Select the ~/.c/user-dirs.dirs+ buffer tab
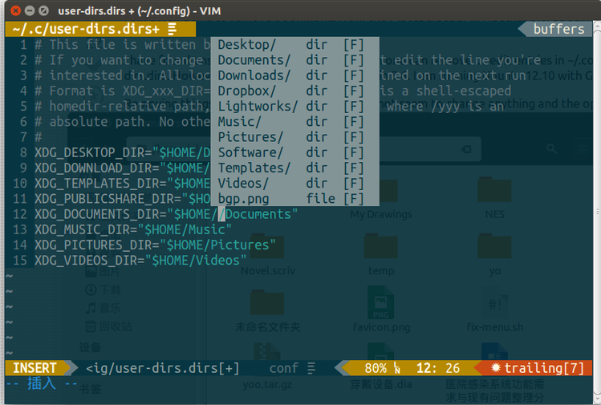The image size is (601, 405). tap(85, 29)
